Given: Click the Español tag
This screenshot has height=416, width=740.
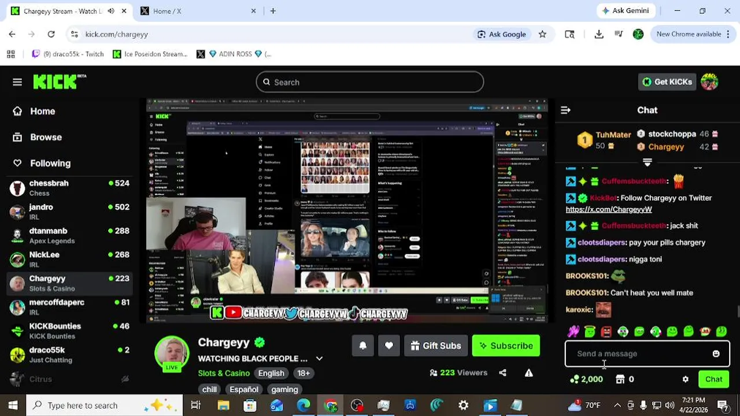Looking at the screenshot, I should point(244,389).
